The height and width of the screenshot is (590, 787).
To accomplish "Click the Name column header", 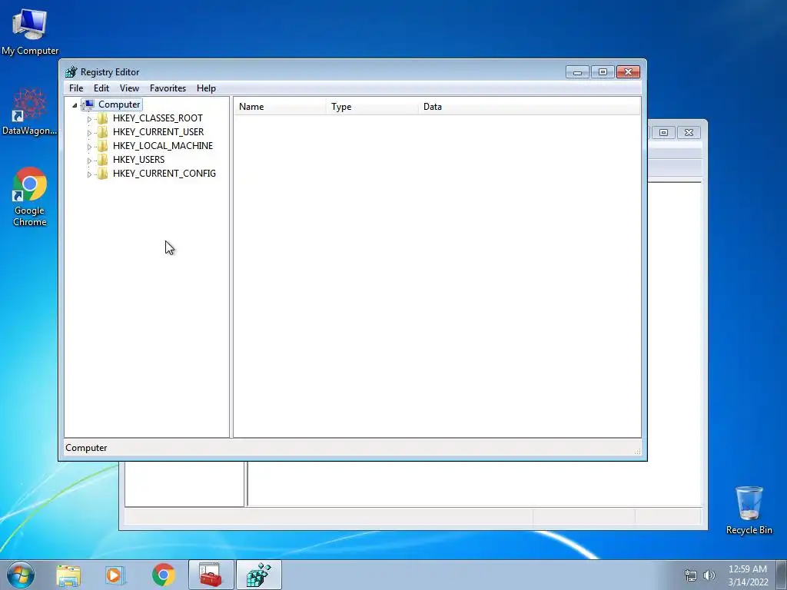I will point(280,106).
